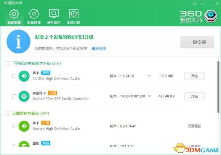Click the orange 公版 tag on 有线网卡
Viewport: 221px width, 155px height.
53,93
